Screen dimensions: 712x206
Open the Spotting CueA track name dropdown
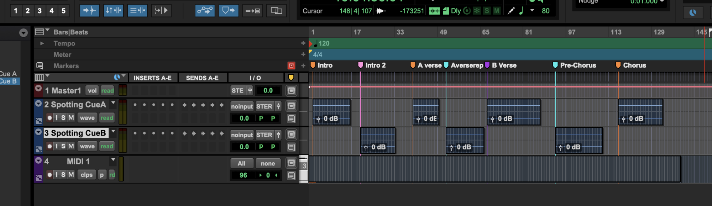(x=113, y=104)
